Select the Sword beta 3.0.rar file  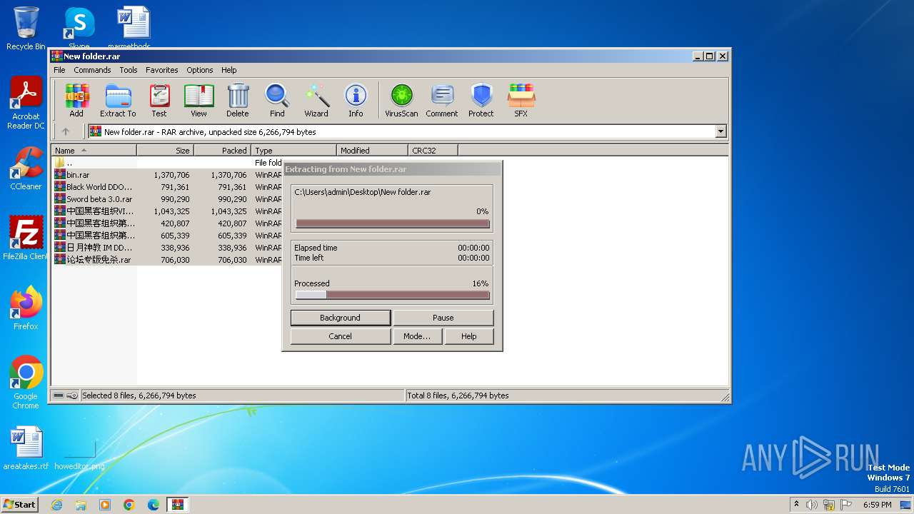167,199
